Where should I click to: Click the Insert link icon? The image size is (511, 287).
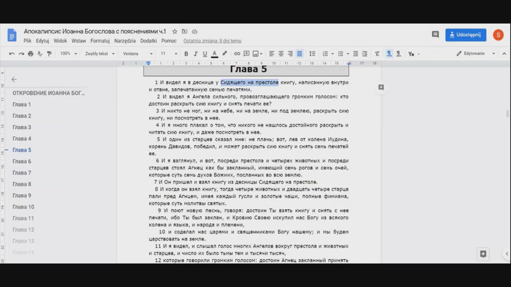coord(237,54)
